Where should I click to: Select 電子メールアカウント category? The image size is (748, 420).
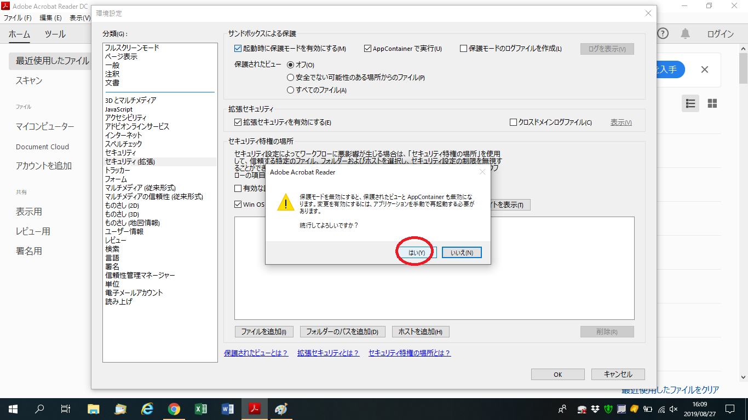[134, 293]
